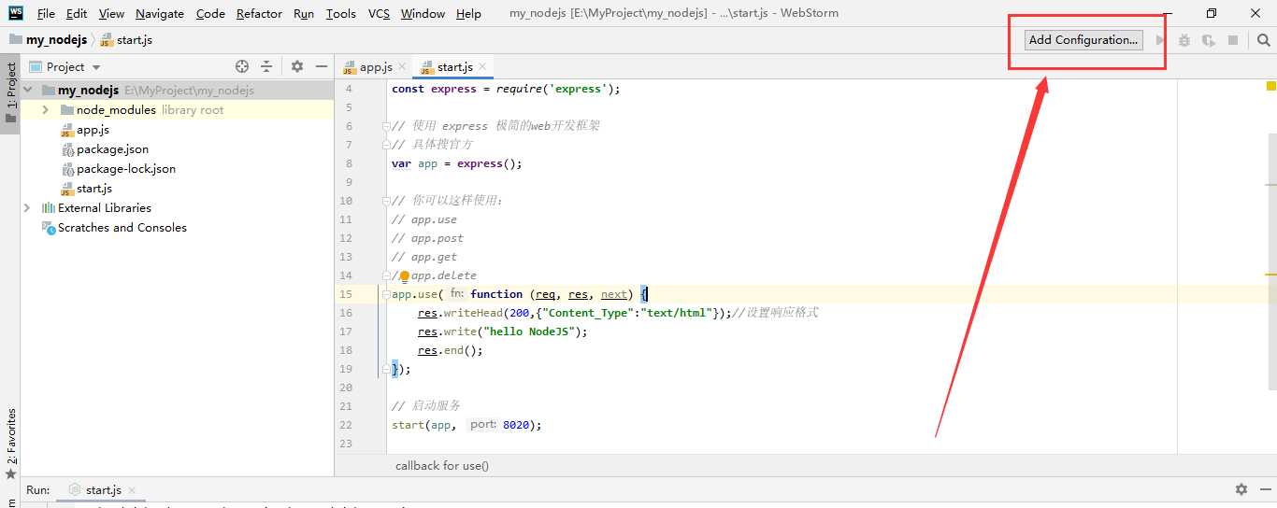Open the Help menu
This screenshot has height=508, width=1277.
(468, 13)
